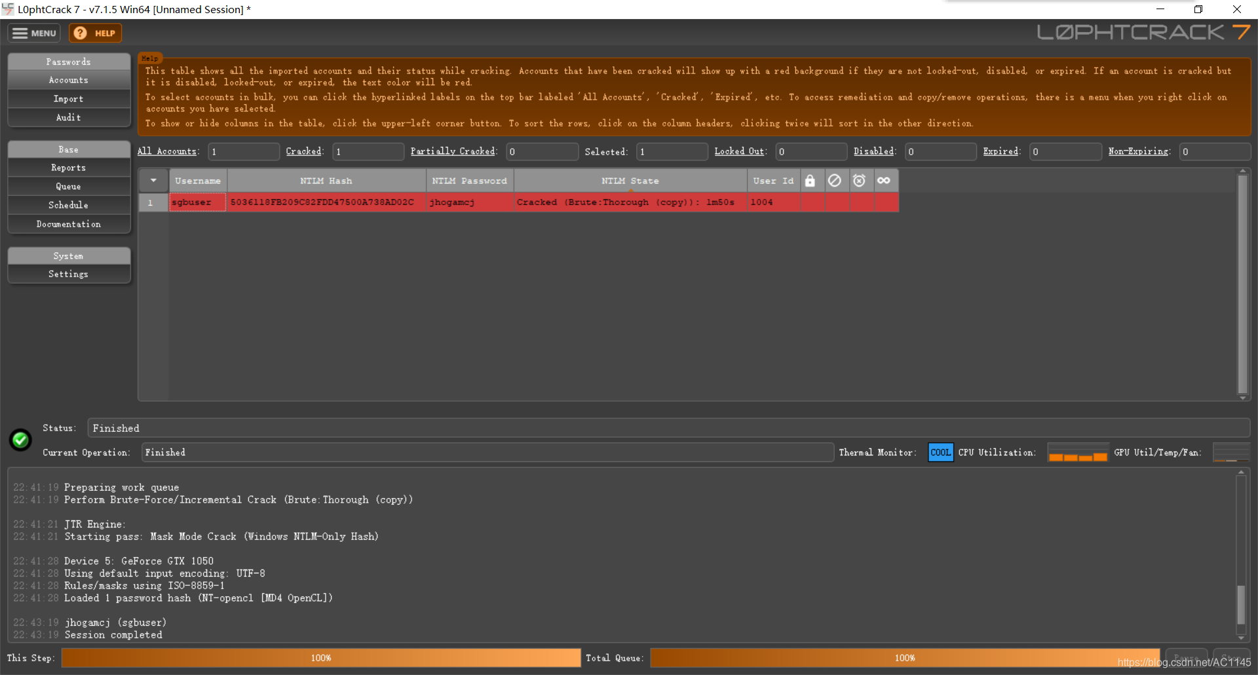Click the Expired hyperlink label
1258x675 pixels.
pos(1001,151)
